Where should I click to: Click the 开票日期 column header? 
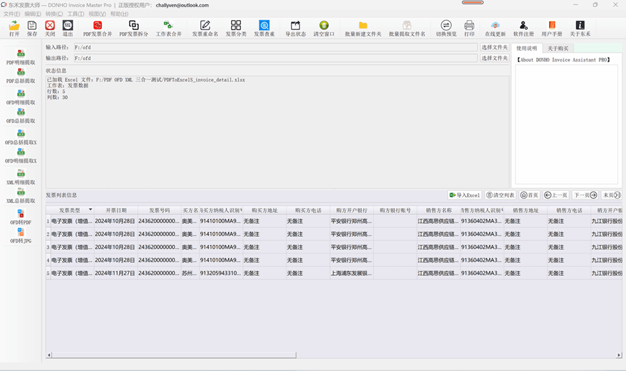click(116, 211)
